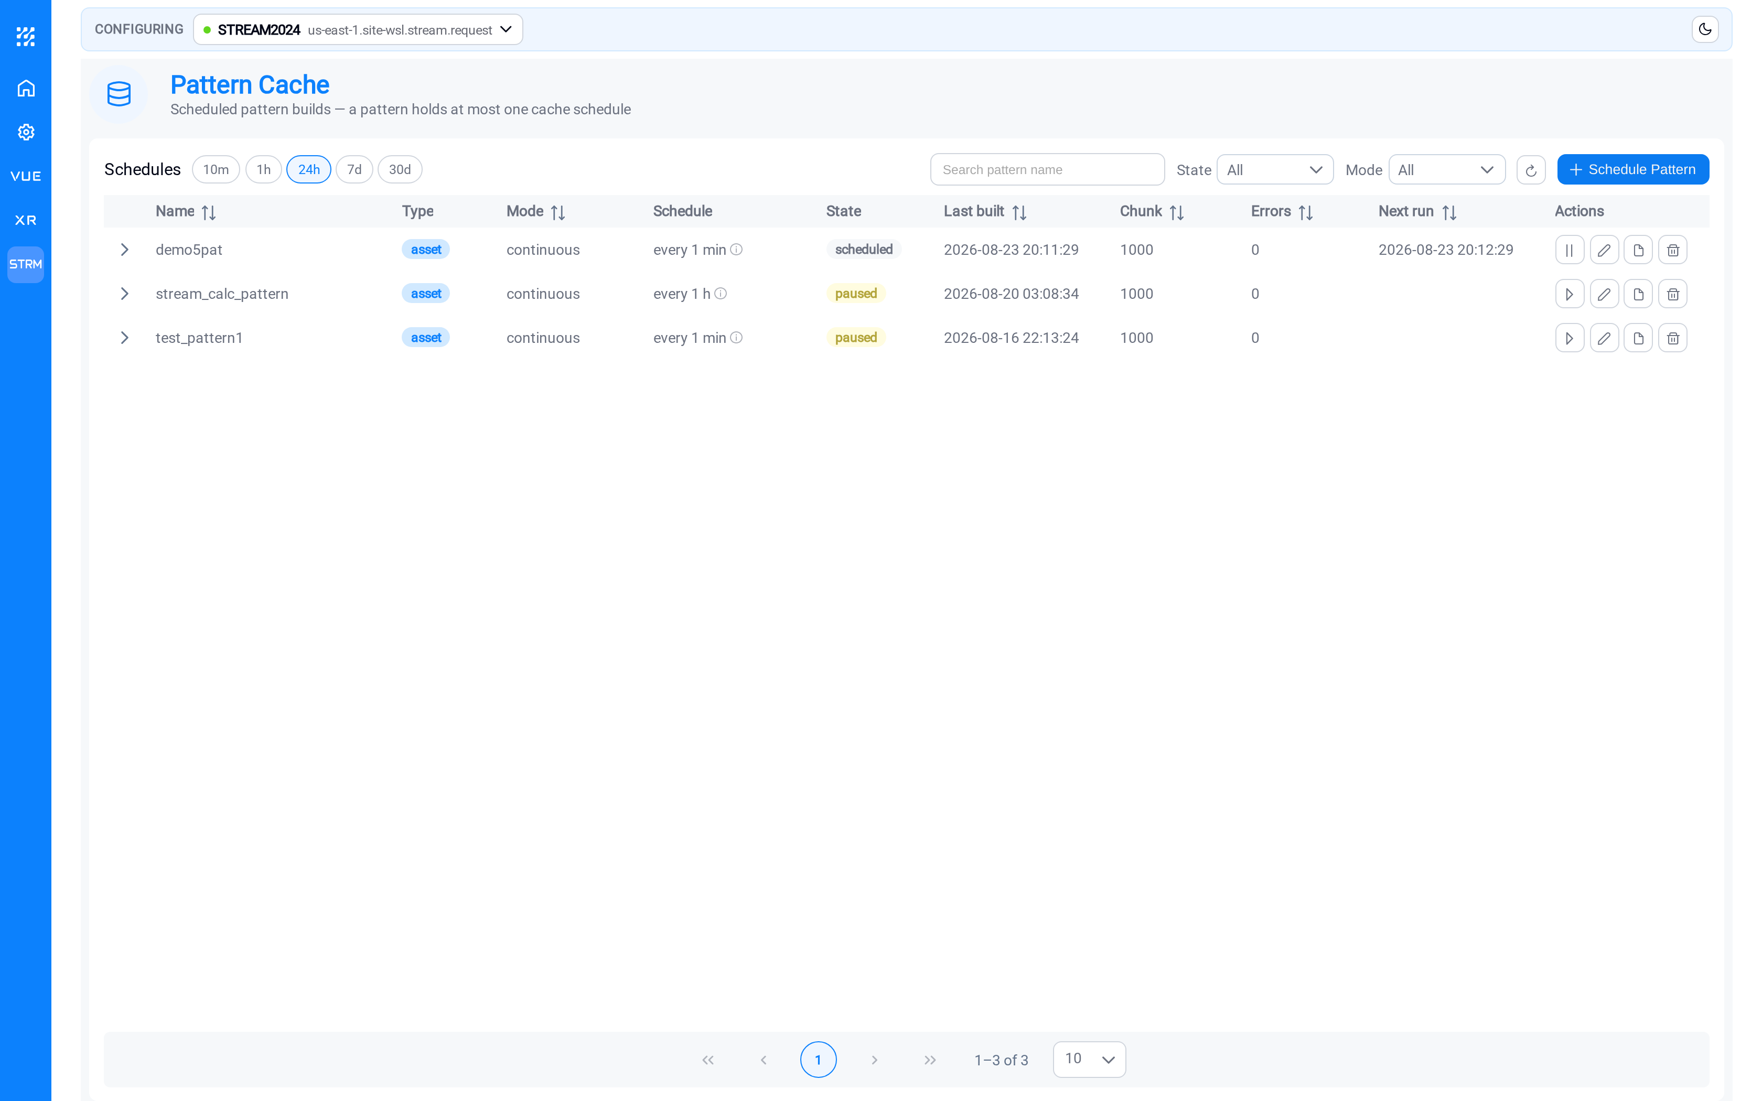This screenshot has height=1101, width=1762.
Task: Click last built 2026-08-20 03:08:34
Action: tap(1011, 294)
